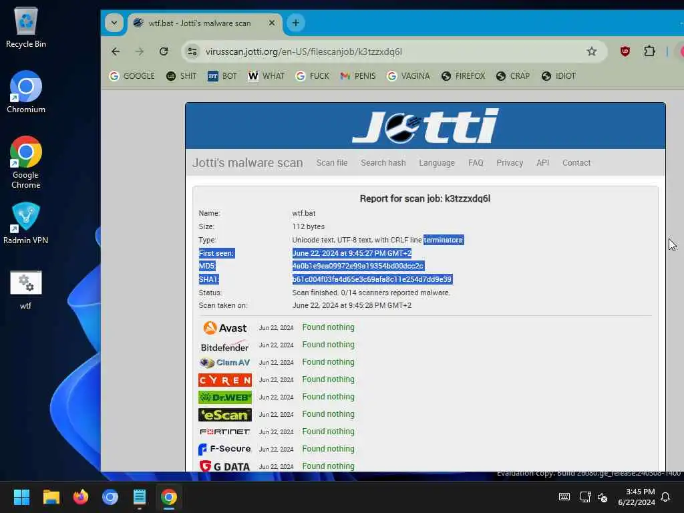The width and height of the screenshot is (684, 513).
Task: Open the Scan file menu item
Action: [x=332, y=163]
